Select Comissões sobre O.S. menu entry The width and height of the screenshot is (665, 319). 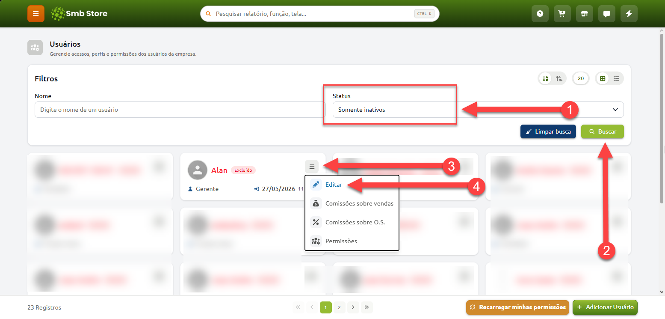coord(352,222)
